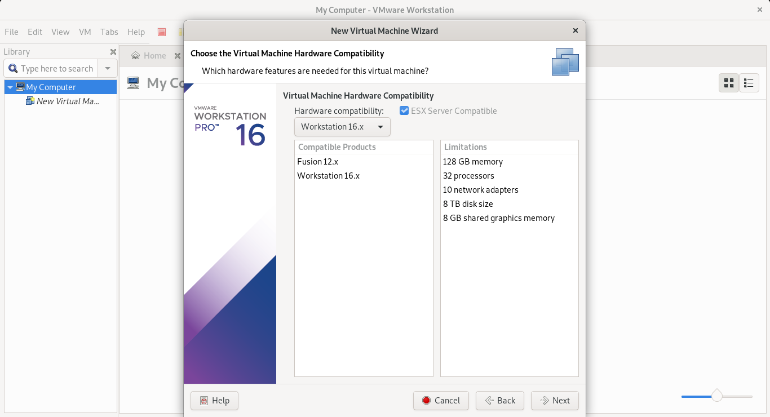The image size is (770, 417).
Task: Click the magnifier icon in Library search
Action: (13, 69)
